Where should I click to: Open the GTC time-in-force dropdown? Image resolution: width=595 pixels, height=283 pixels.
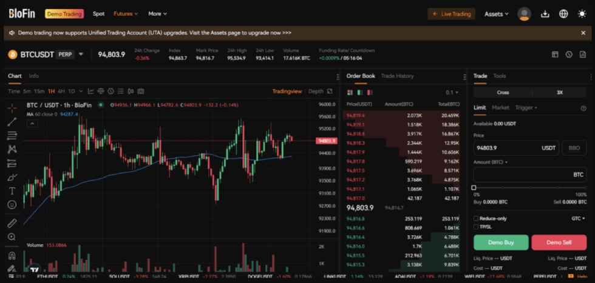click(x=578, y=219)
